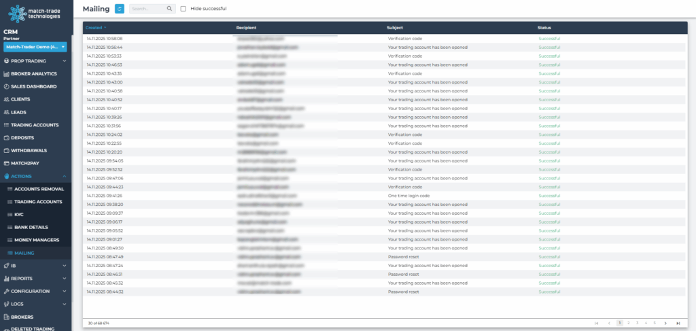The height and width of the screenshot is (331, 696).
Task: Enable the Hide successful checkbox
Action: click(184, 9)
